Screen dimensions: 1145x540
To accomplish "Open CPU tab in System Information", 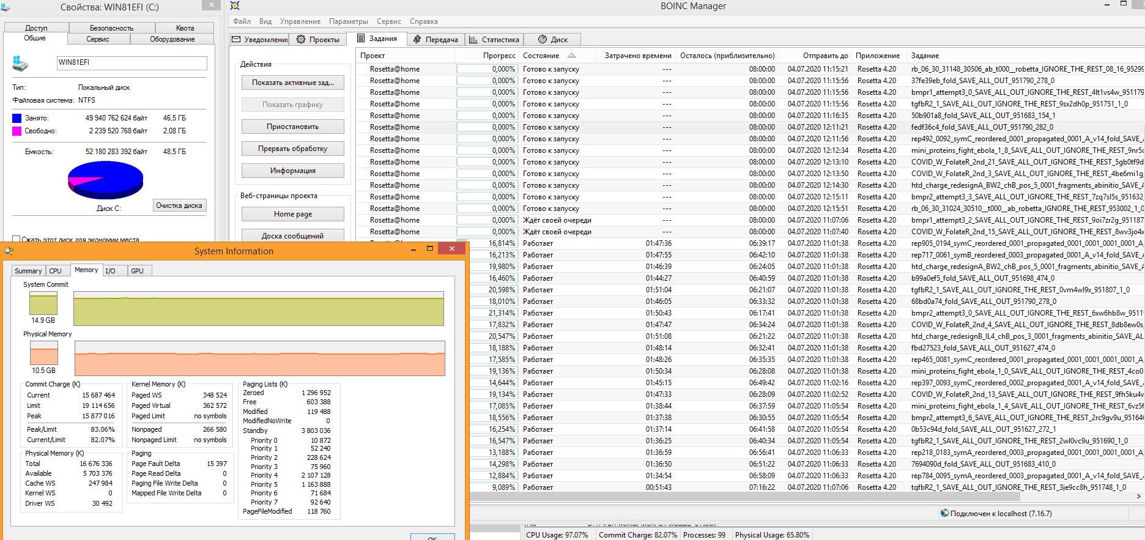I will point(56,271).
